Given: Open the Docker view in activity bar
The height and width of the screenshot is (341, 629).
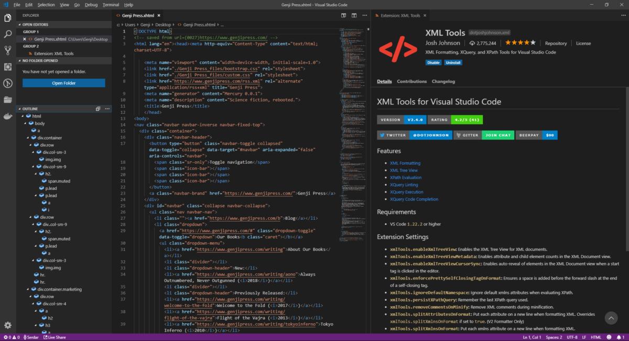Looking at the screenshot, I should [8, 116].
